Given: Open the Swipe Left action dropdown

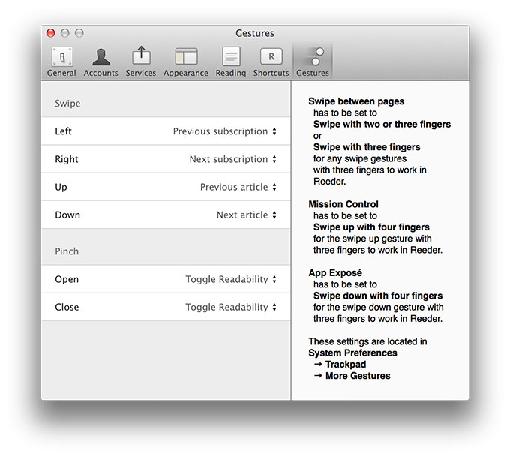Looking at the screenshot, I should click(x=225, y=131).
